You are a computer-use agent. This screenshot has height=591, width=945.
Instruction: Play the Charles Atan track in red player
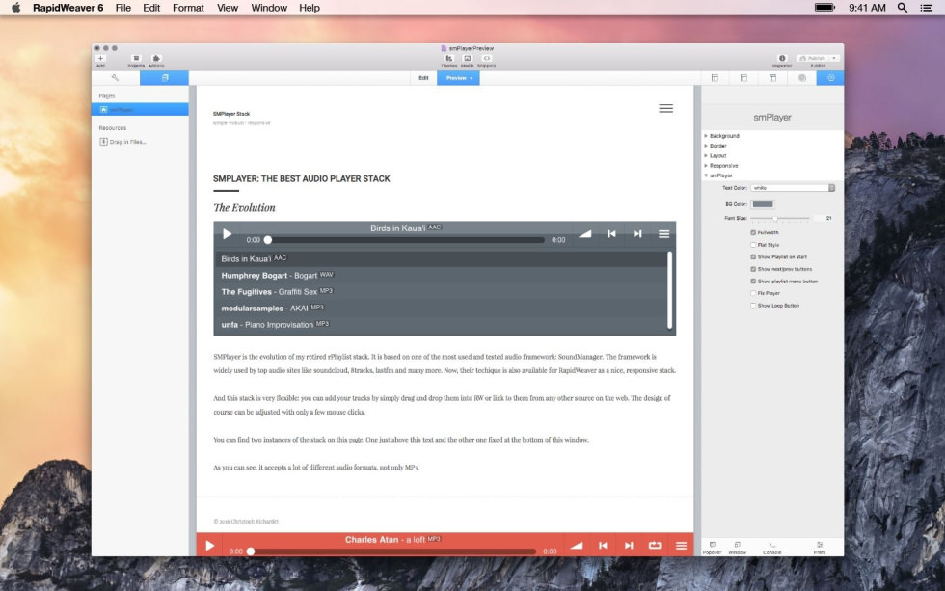pyautogui.click(x=210, y=546)
